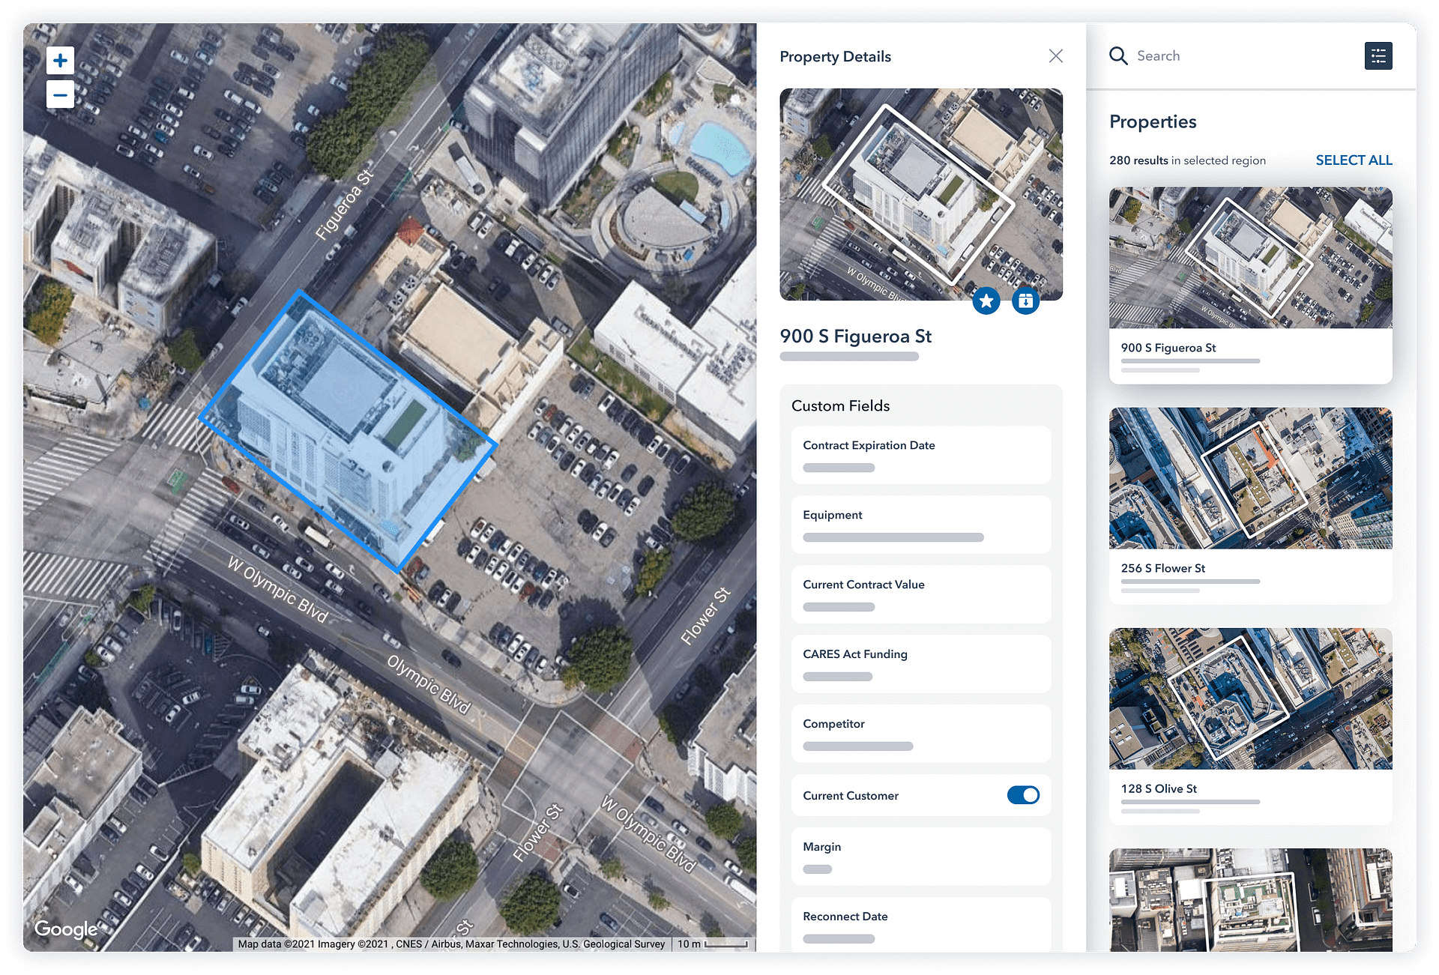Select the Competitor custom field

(921, 734)
